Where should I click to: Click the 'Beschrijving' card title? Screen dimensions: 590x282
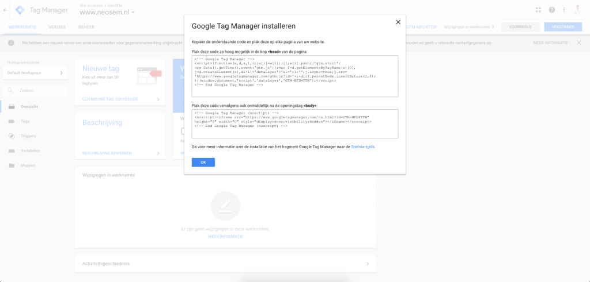[x=102, y=123]
